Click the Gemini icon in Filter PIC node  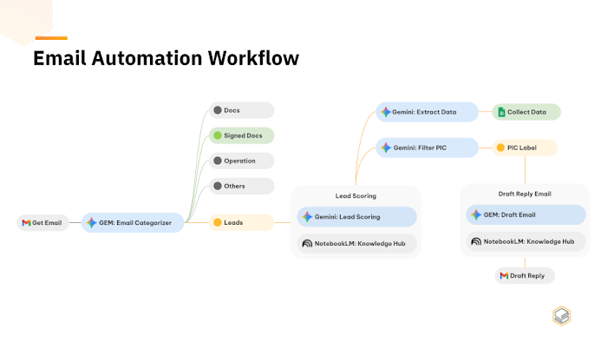(386, 148)
